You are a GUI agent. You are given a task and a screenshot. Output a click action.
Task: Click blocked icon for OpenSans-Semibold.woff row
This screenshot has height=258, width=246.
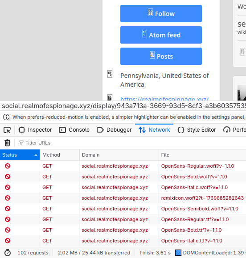tap(8, 209)
